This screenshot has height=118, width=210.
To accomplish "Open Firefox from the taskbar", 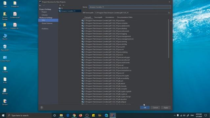I will point(80,115).
